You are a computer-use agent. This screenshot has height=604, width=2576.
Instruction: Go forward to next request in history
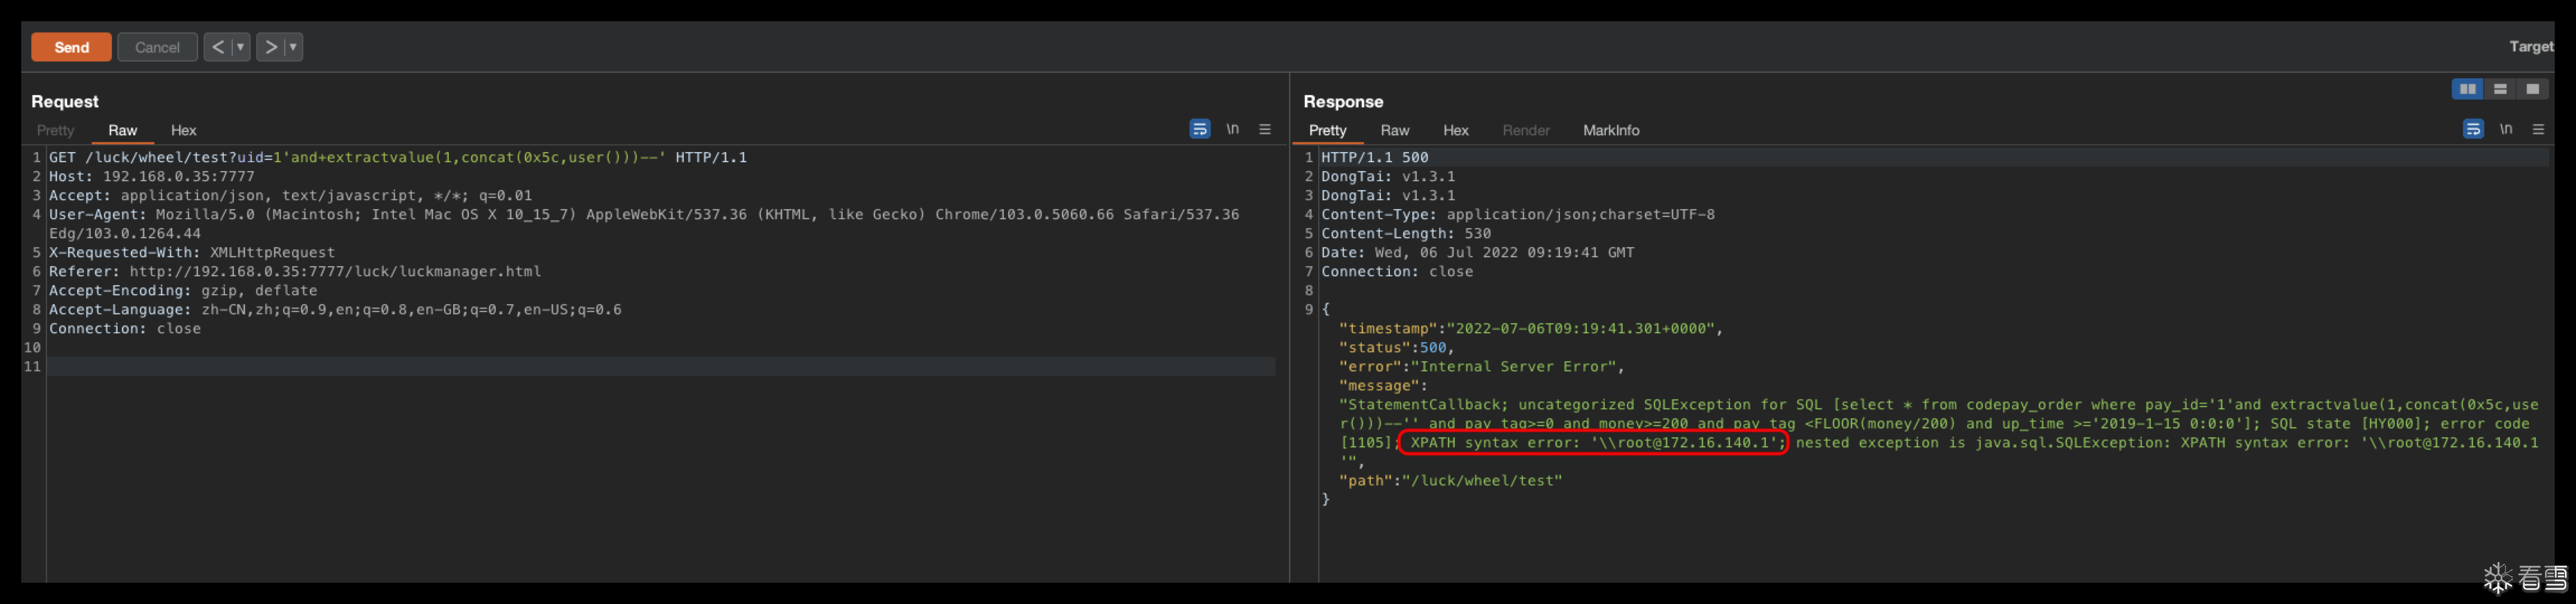point(270,47)
